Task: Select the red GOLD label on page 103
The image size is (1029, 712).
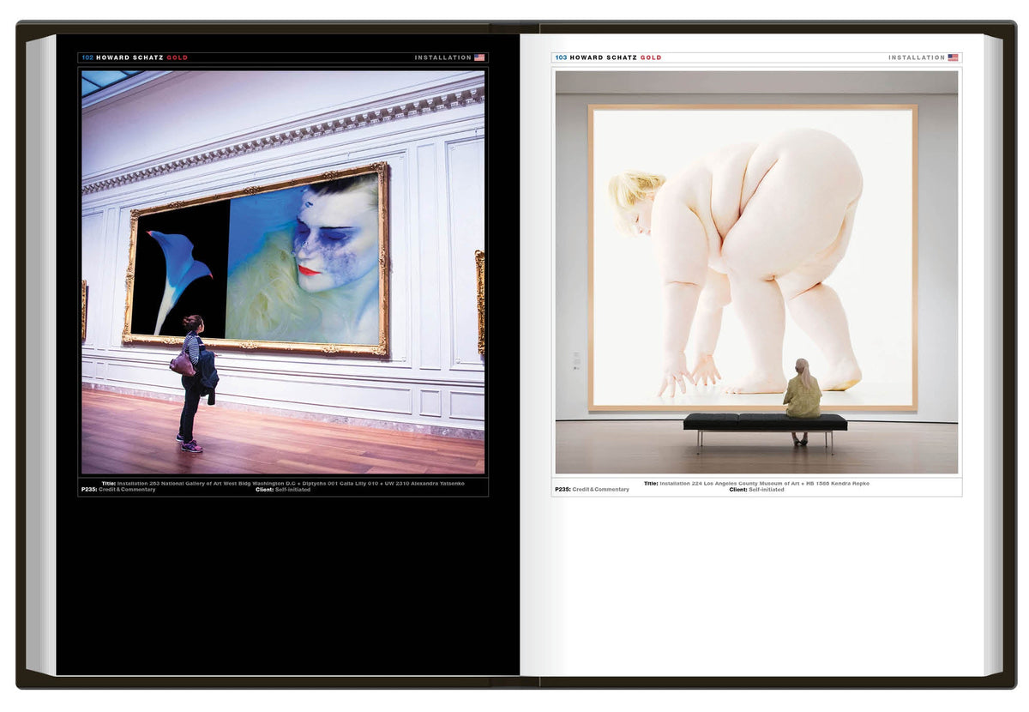Action: 651,57
